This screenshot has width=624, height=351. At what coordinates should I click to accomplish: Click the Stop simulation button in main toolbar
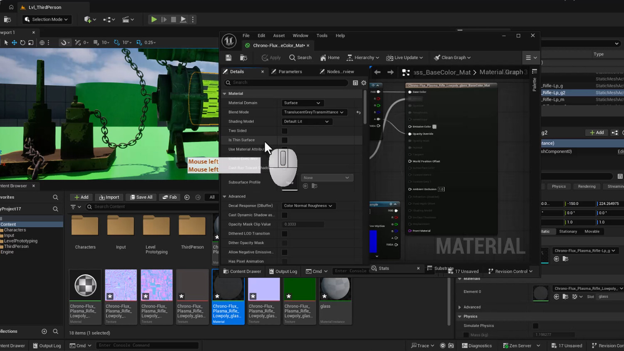173,20
